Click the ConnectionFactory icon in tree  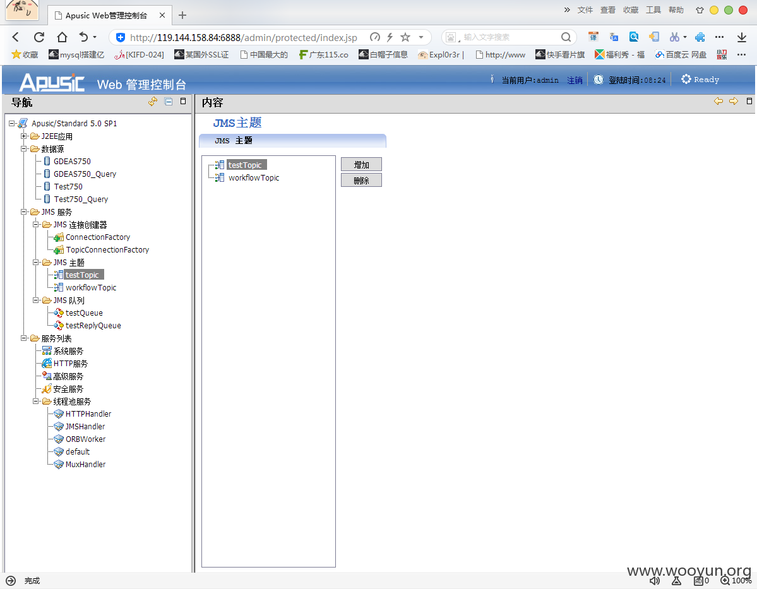click(x=59, y=237)
